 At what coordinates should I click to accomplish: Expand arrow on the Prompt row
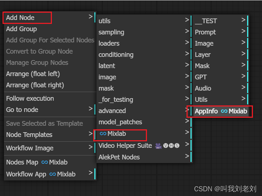pyautogui.click(x=243, y=31)
